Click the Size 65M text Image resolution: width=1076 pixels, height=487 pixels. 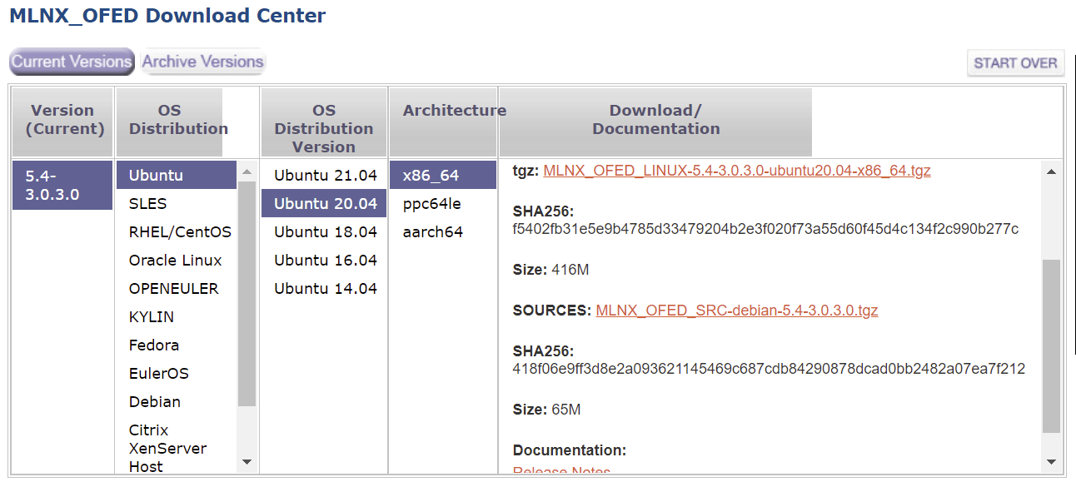547,410
